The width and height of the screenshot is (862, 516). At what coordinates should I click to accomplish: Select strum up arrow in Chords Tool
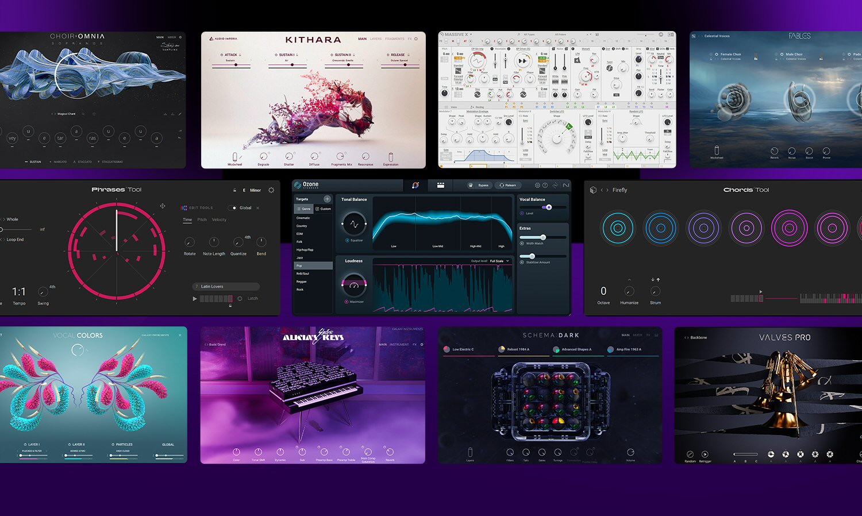[x=658, y=280]
